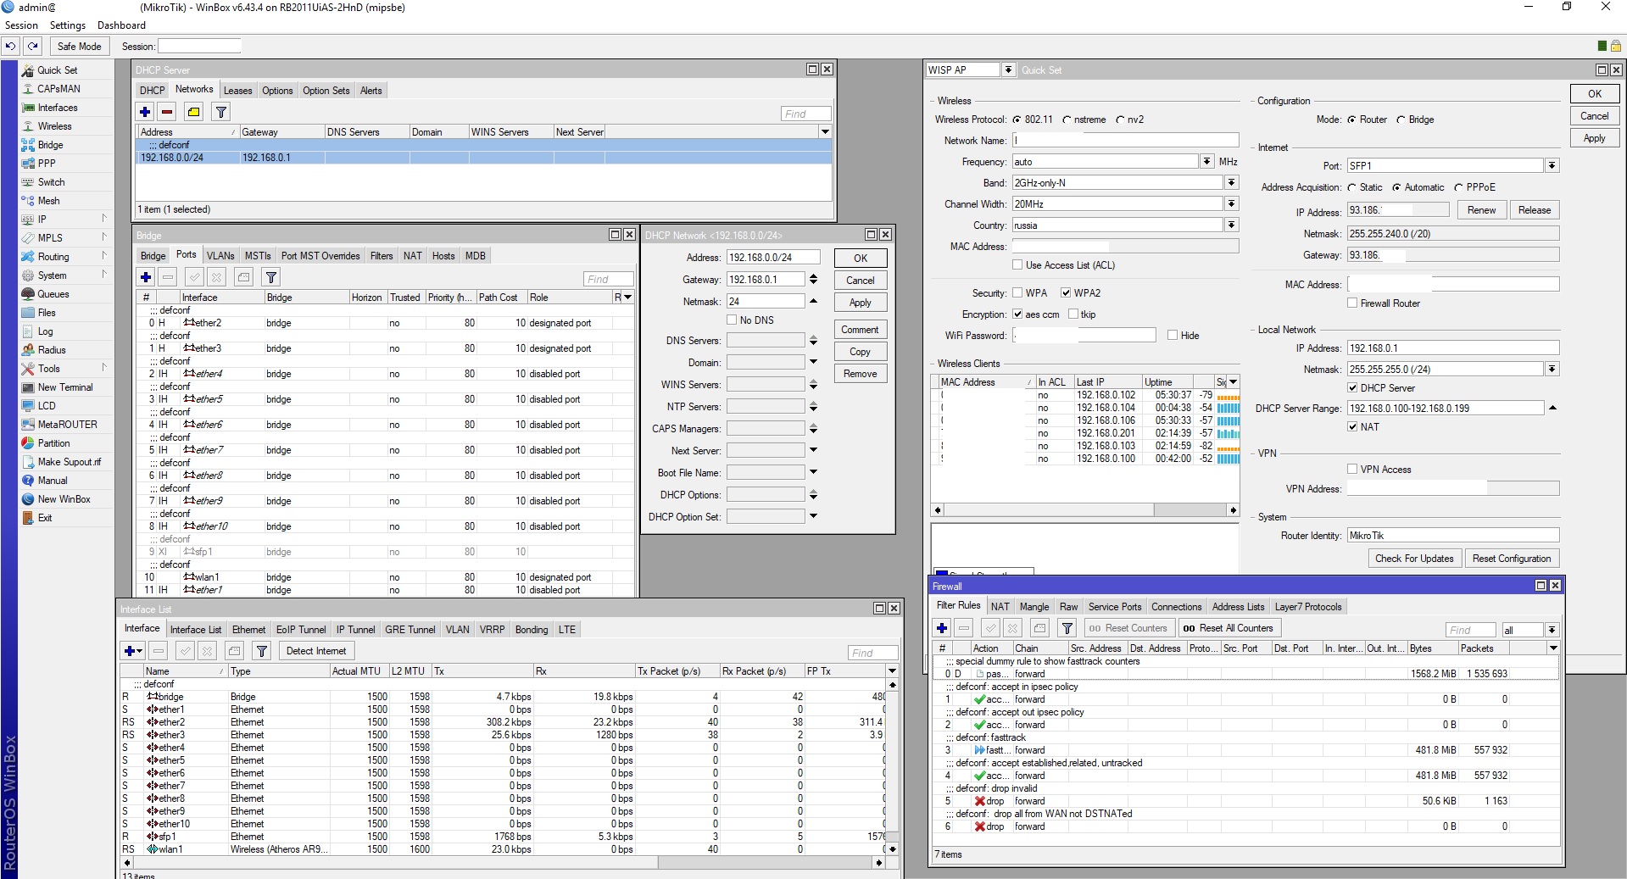Click the Network Name input field
The image size is (1627, 879).
(x=1125, y=141)
